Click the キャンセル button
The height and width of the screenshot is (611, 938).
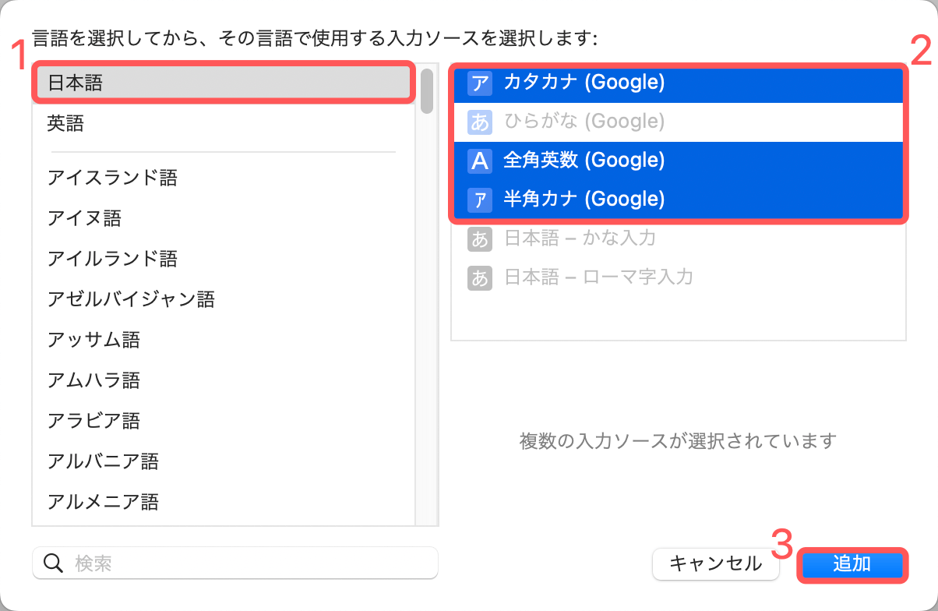(716, 564)
